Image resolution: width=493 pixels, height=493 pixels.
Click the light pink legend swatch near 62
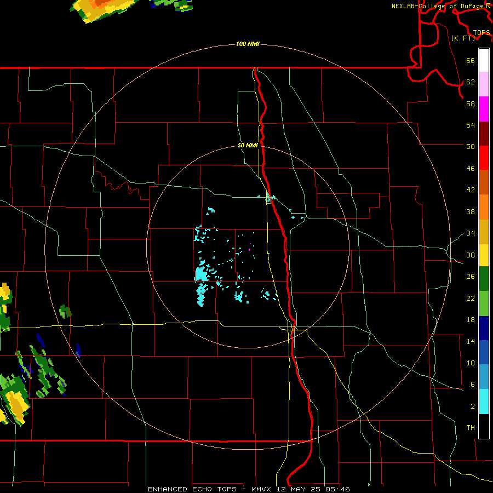(484, 84)
